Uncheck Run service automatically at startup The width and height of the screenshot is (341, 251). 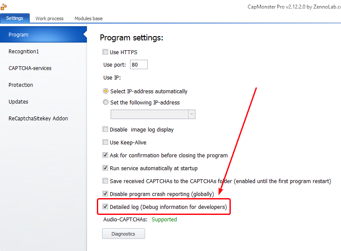(105, 168)
